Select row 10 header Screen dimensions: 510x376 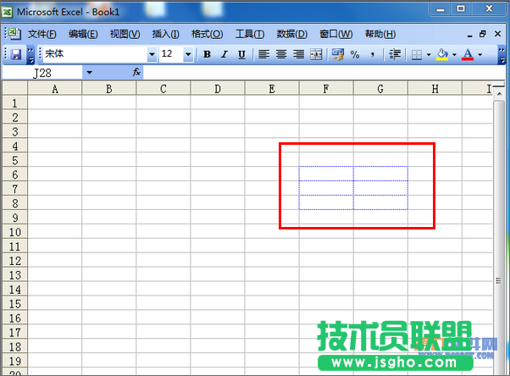14,232
